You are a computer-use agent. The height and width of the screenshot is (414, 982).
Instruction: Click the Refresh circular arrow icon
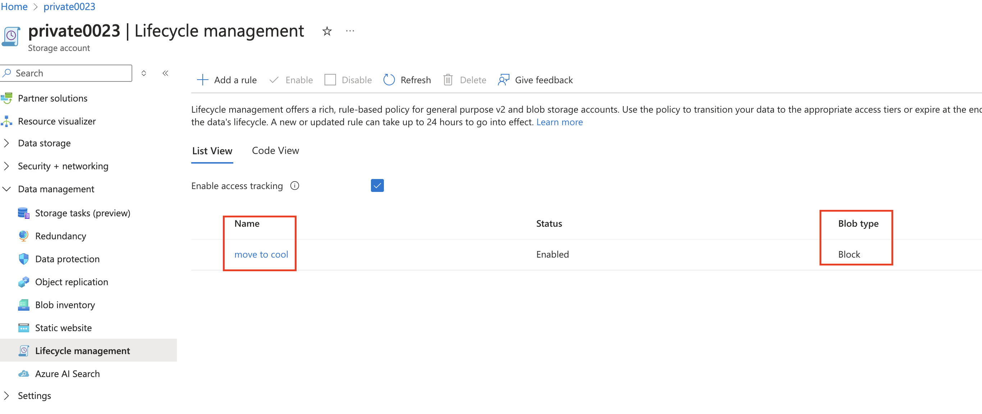coord(389,80)
